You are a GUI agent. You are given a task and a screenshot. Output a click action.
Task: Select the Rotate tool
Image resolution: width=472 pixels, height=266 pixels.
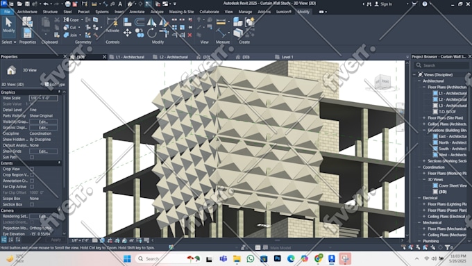152,33
